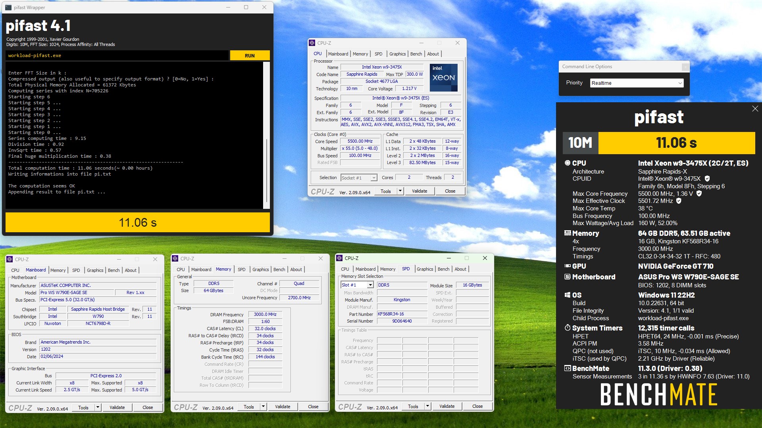Close the Command Line Options panel
Viewport: 762px width, 428px height.
click(x=685, y=67)
